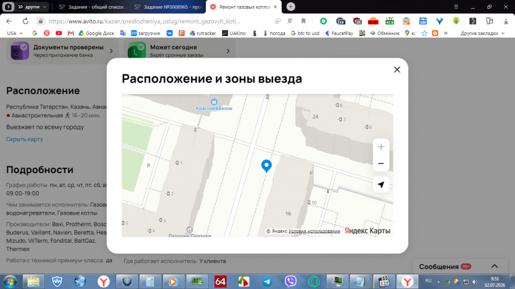
Task: Click the blue location pin on map
Action: pyautogui.click(x=266, y=166)
